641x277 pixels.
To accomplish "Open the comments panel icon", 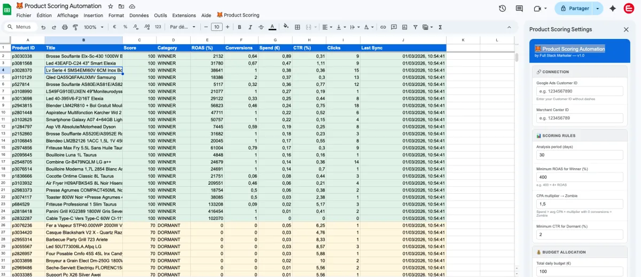I will click(x=519, y=9).
